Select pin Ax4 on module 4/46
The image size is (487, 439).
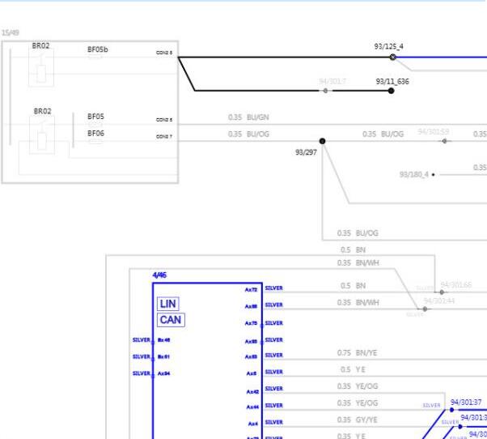(253, 424)
